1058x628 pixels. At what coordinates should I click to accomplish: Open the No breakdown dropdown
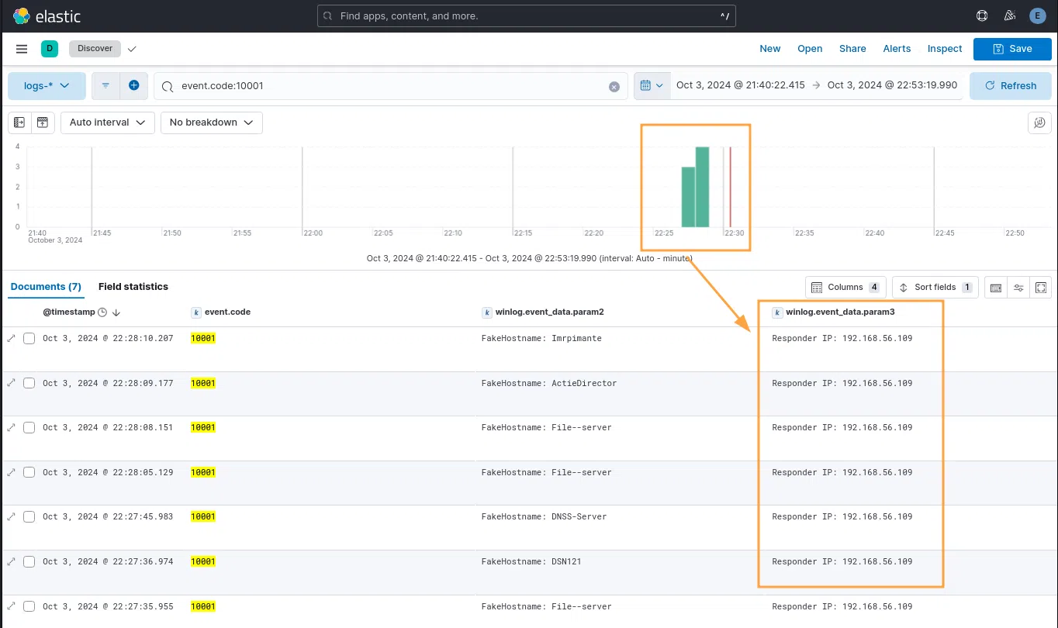pos(211,122)
